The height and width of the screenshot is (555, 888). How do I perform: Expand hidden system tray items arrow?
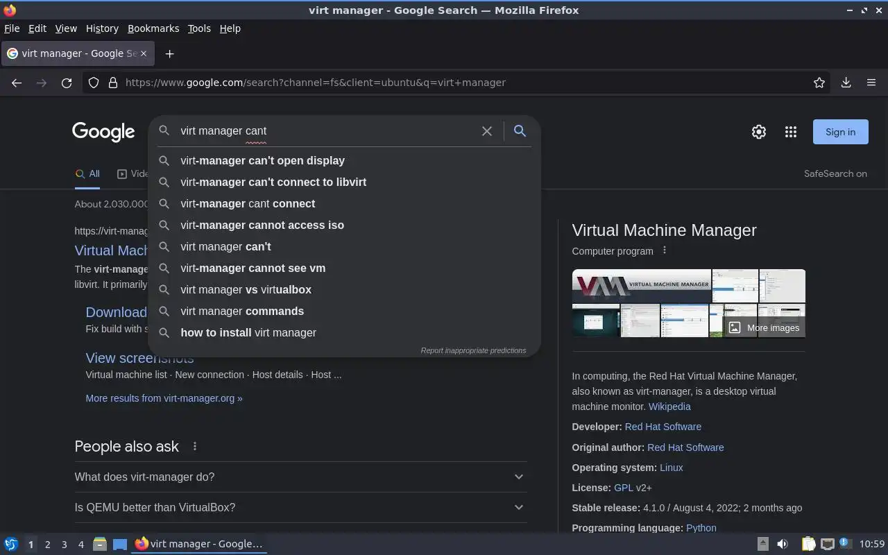pos(762,544)
